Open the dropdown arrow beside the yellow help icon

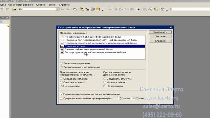[103, 10]
